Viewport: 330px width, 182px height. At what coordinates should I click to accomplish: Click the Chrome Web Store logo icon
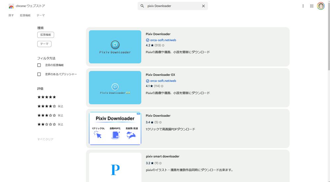point(11,6)
